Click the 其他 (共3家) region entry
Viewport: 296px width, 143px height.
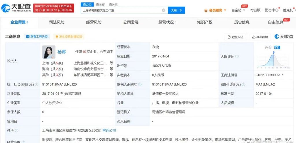tap(53, 75)
